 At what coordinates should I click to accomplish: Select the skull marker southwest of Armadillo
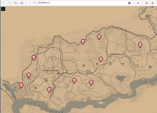(x=101, y=60)
